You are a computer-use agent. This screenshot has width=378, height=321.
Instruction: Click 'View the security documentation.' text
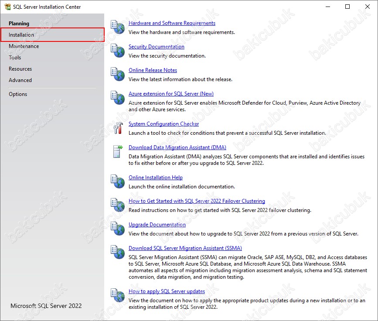pos(167,56)
